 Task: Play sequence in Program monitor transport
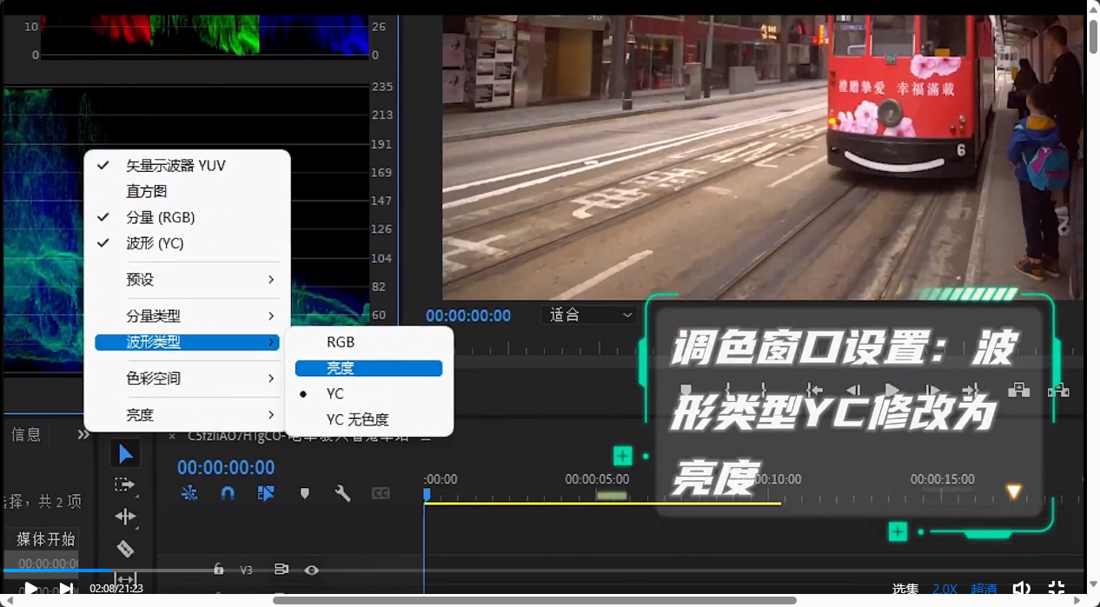point(891,390)
